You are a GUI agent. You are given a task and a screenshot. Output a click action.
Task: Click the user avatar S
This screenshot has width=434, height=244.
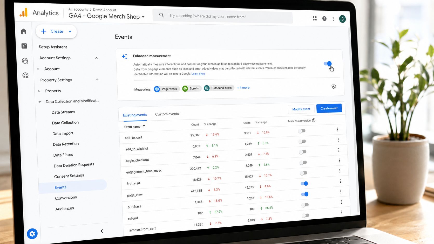342,19
